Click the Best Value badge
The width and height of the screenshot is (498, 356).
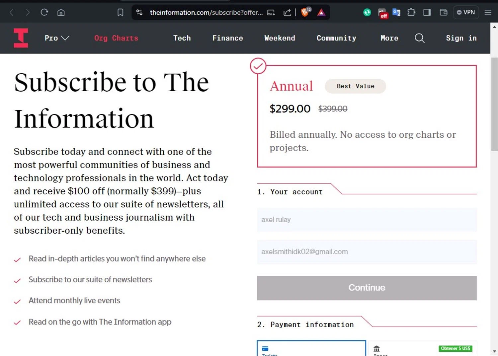(355, 86)
